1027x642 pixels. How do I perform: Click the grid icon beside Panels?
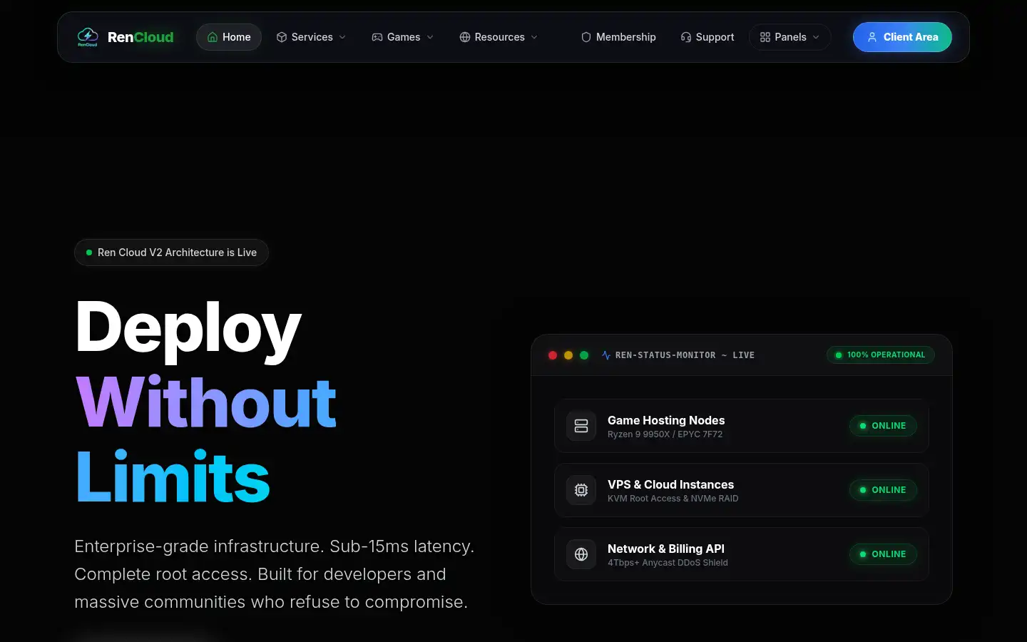click(765, 37)
